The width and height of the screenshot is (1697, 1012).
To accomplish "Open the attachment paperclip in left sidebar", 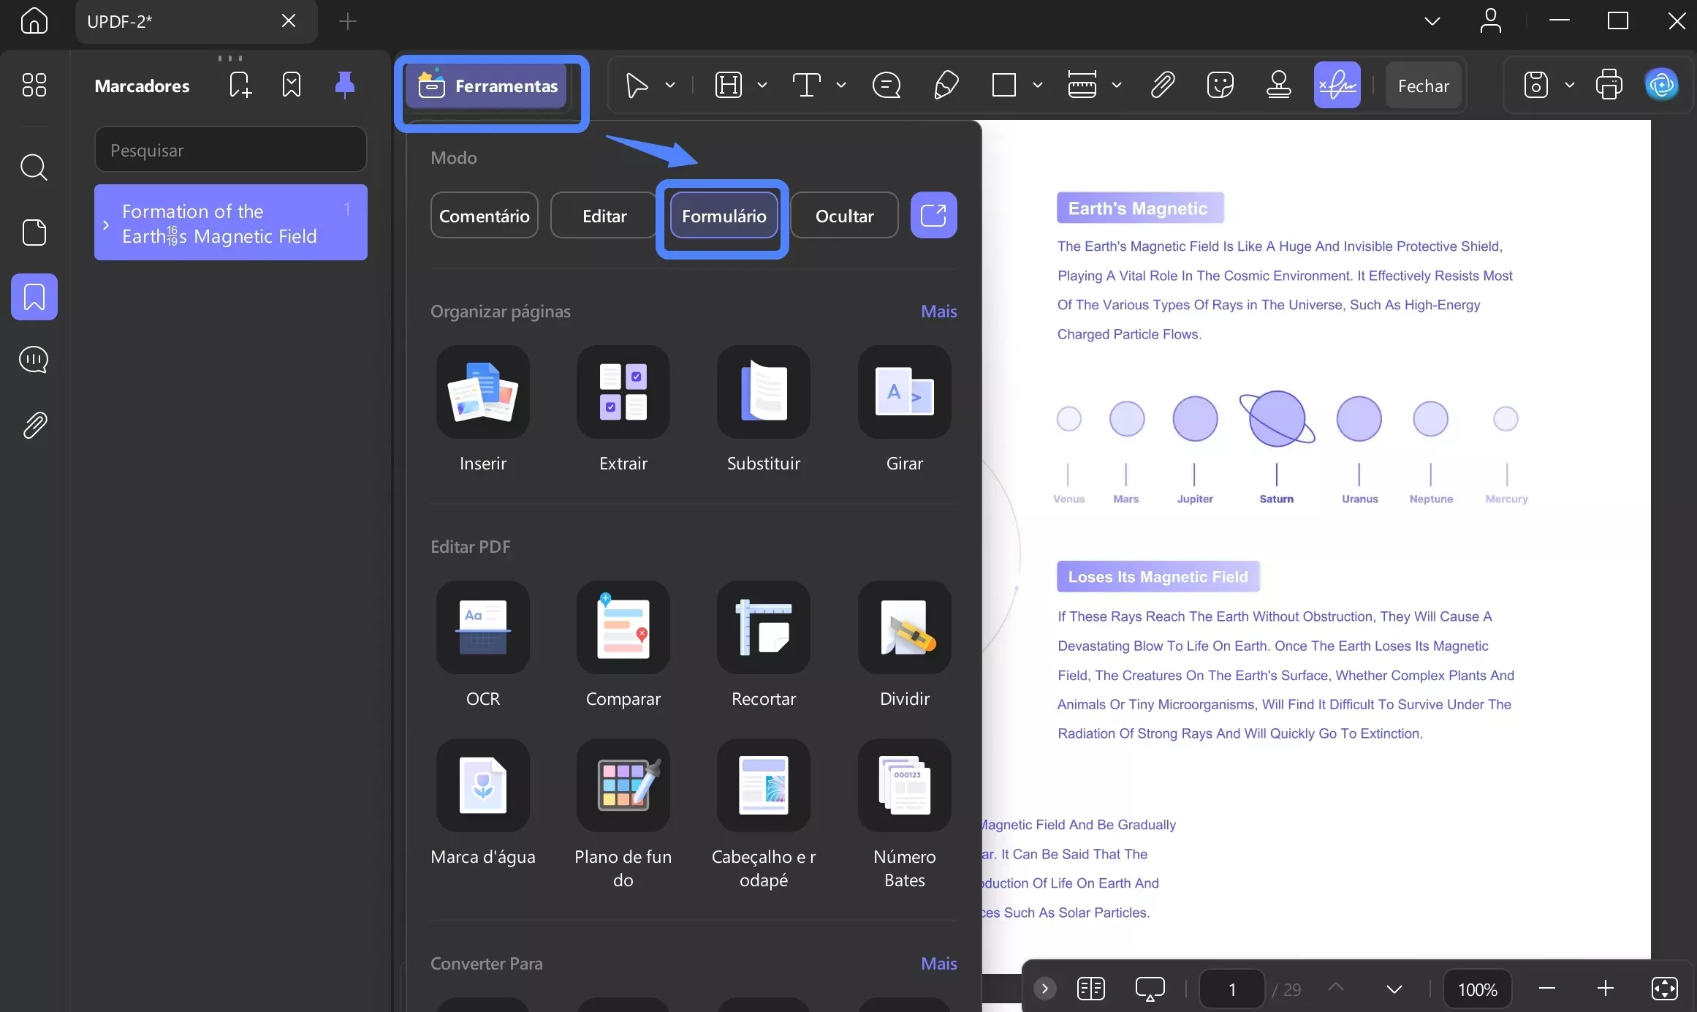I will [x=34, y=425].
